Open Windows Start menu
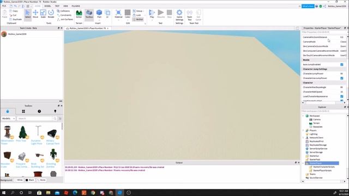Image resolution: width=349 pixels, height=196 pixels. pos(4,193)
